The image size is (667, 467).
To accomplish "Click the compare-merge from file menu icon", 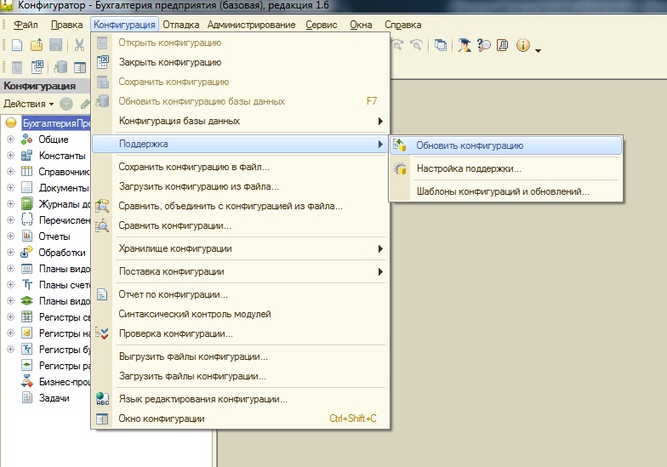I will (x=102, y=206).
